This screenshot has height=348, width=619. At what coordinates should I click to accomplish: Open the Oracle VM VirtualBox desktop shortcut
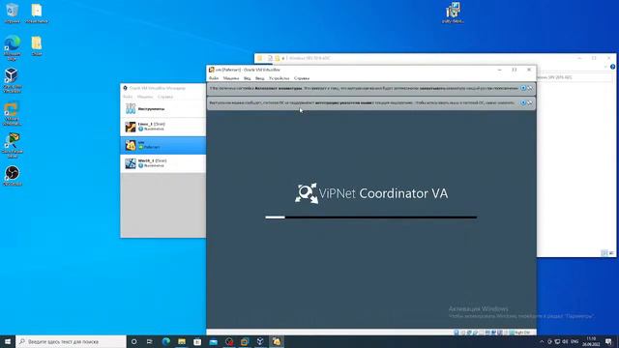12,80
